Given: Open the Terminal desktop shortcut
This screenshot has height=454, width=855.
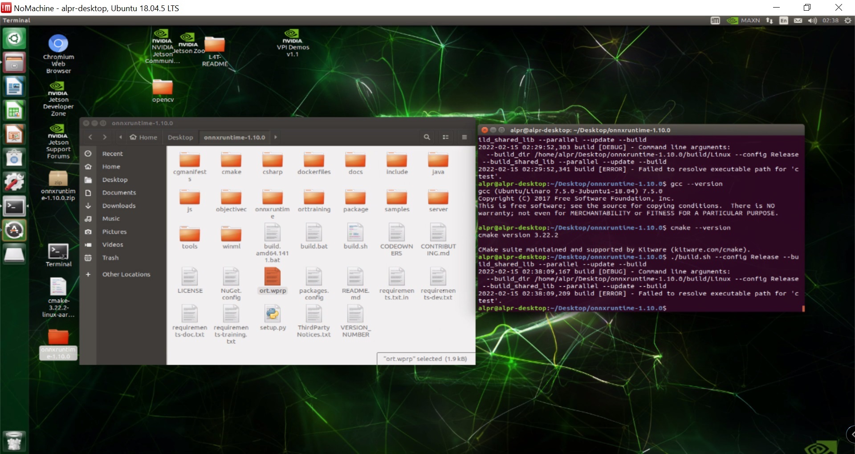Looking at the screenshot, I should point(58,255).
